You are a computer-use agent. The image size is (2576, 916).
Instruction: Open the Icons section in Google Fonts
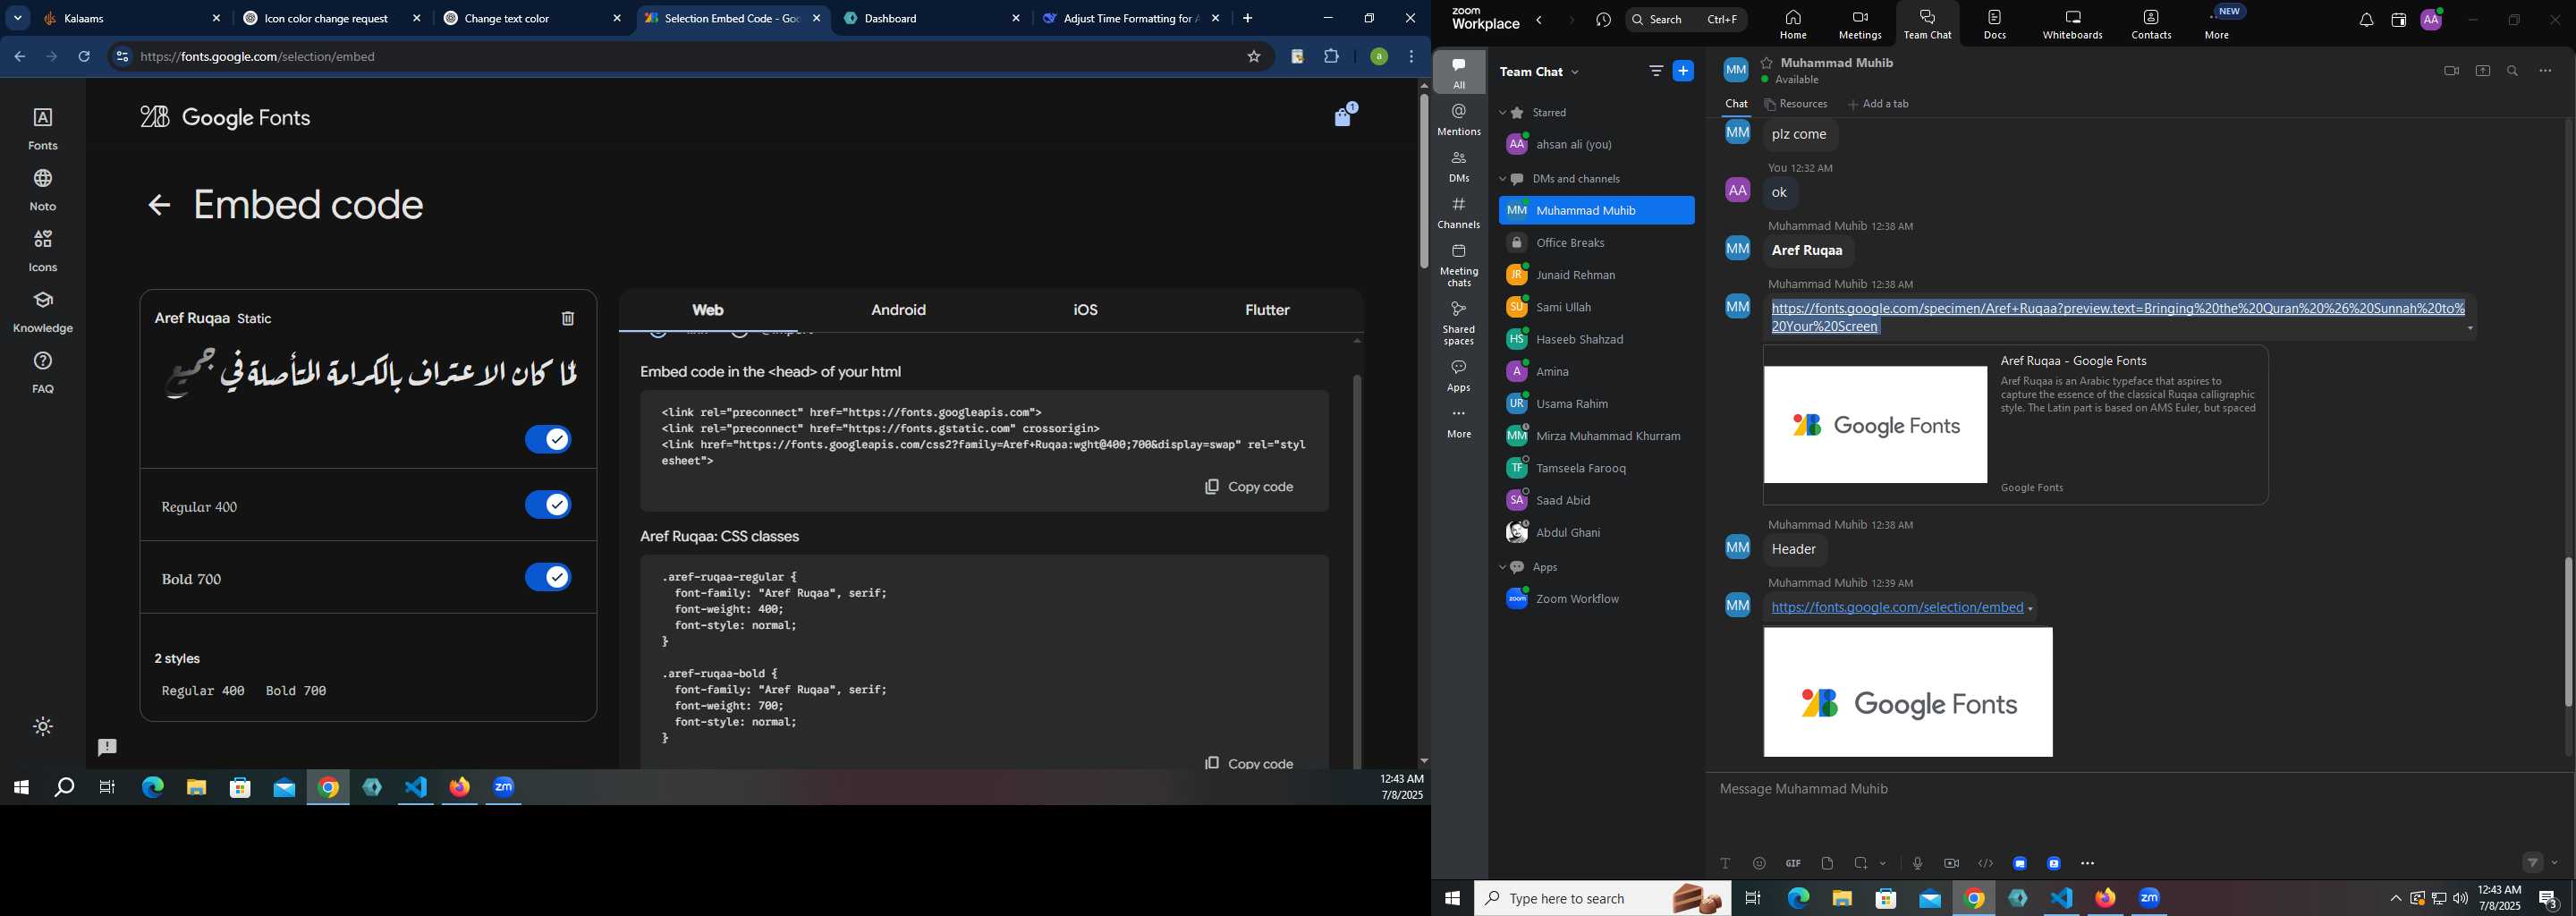click(43, 251)
